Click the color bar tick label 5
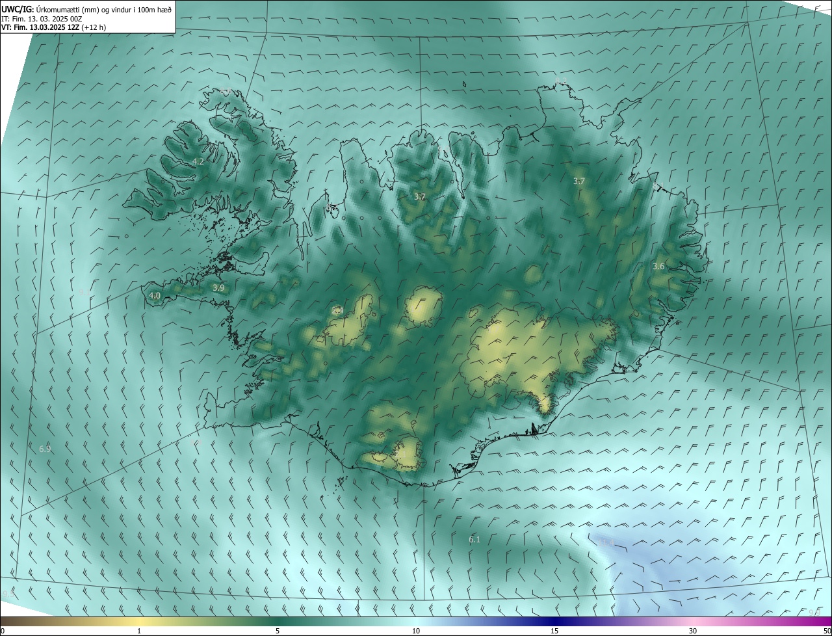This screenshot has height=636, width=832. (x=278, y=631)
